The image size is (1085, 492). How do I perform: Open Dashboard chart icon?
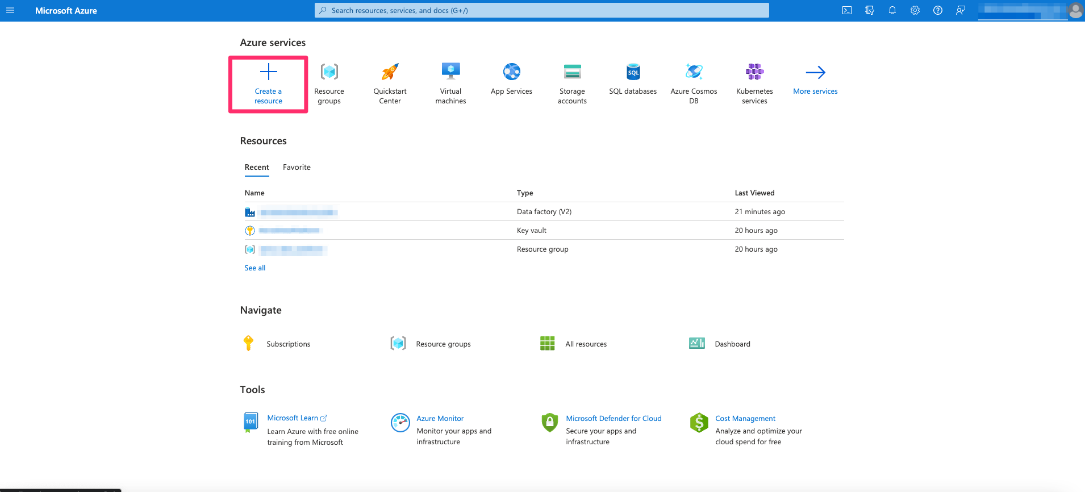pyautogui.click(x=697, y=343)
